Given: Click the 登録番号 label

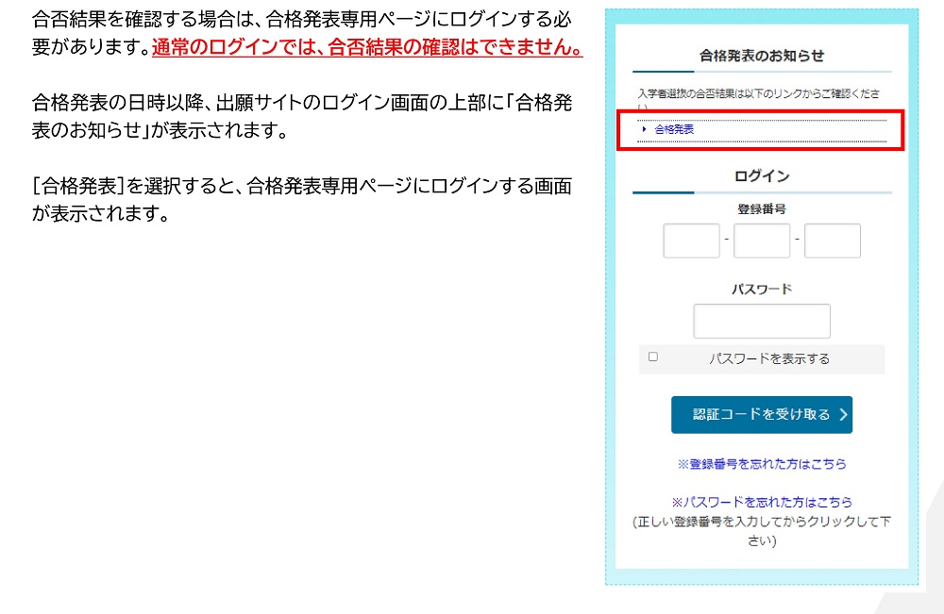Looking at the screenshot, I should coord(762,209).
